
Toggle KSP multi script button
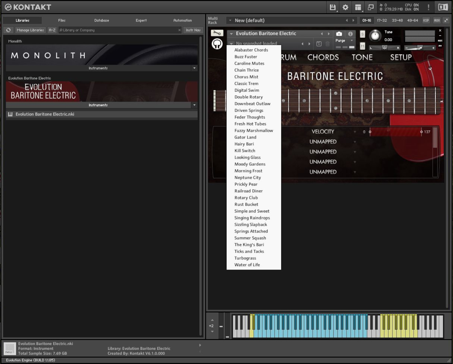tap(426, 20)
